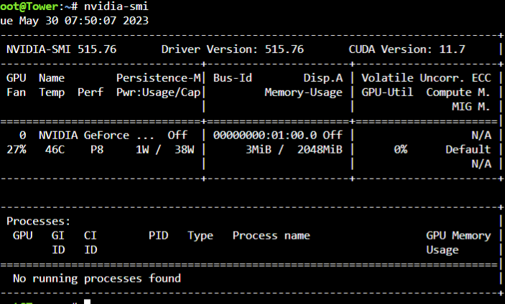Click the 'PID' column header
The height and width of the screenshot is (304, 505).
point(159,236)
